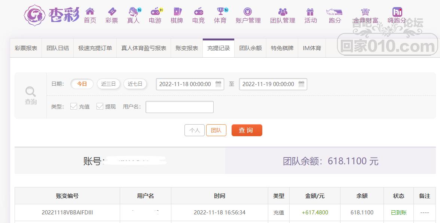Open the 彩票 lottery ticket icon
440x223 pixels.
[x=111, y=11]
